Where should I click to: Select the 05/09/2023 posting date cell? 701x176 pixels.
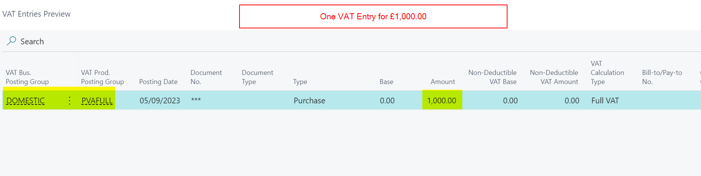tap(160, 101)
